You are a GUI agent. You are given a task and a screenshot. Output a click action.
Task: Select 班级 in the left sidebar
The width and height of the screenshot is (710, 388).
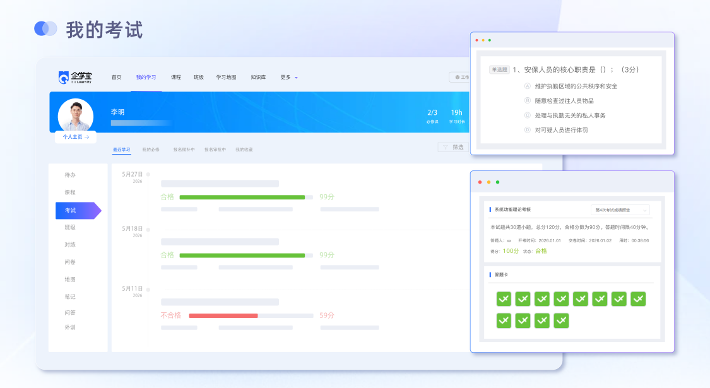pyautogui.click(x=69, y=227)
